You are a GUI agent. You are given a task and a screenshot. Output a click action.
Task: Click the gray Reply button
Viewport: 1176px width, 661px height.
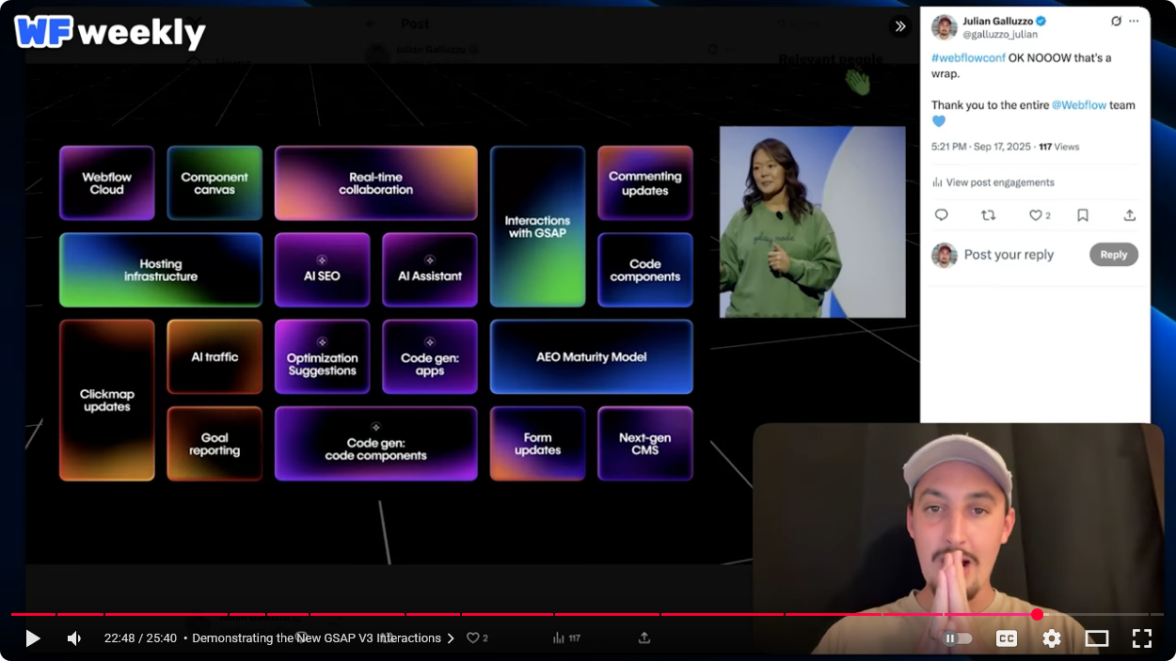(x=1114, y=255)
